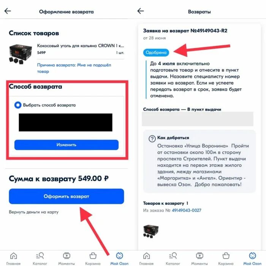Open order number 49149043-0027 link
This screenshot has width=266, height=266.
tap(187, 211)
